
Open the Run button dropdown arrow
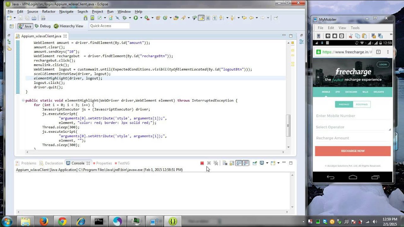pyautogui.click(x=141, y=18)
